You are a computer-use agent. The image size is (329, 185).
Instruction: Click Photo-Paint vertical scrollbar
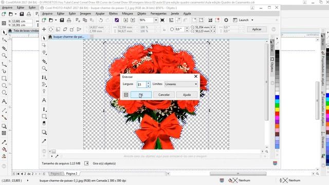point(267,82)
